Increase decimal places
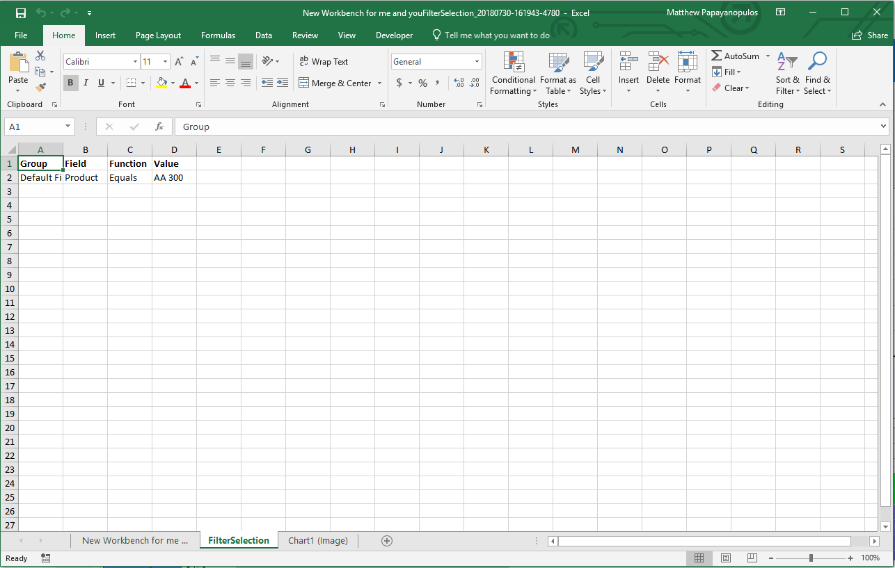This screenshot has width=895, height=568. [459, 83]
